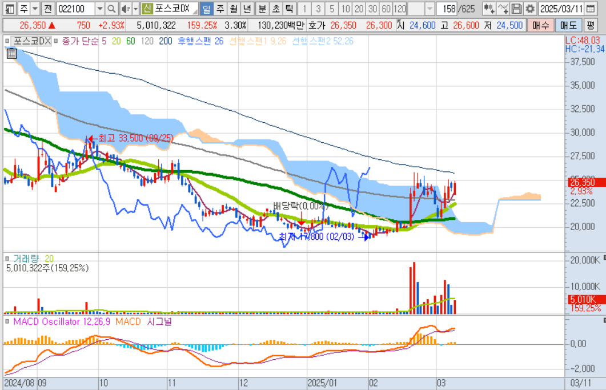
Task: Toggle the 거래량 volume legend marker
Action: (x=7, y=258)
